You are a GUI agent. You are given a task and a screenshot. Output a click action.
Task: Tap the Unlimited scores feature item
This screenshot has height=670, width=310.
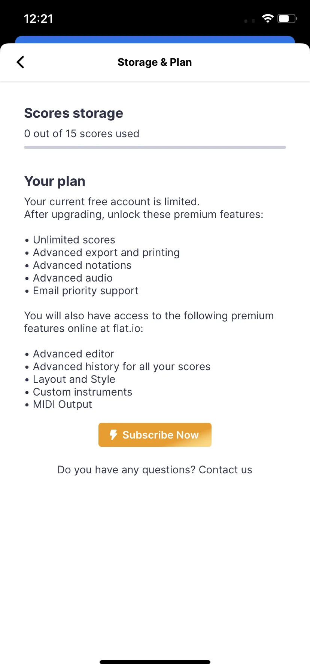pyautogui.click(x=74, y=240)
